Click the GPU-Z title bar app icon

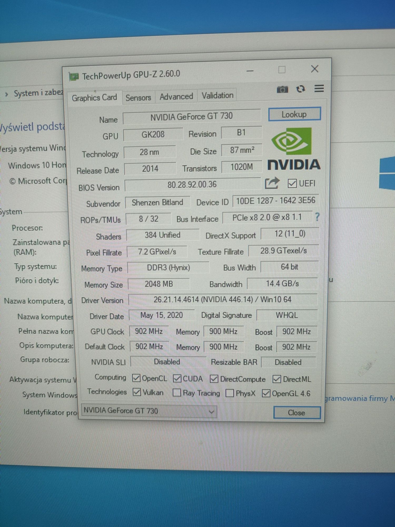[x=73, y=77]
